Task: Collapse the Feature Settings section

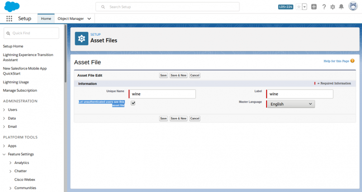Action: (4, 154)
